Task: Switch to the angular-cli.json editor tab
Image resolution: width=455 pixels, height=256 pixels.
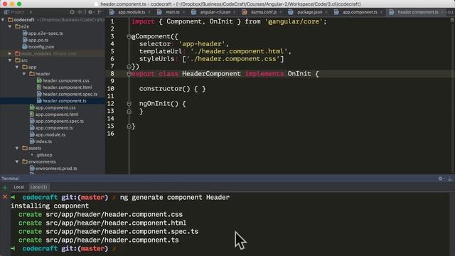Action: click(x=215, y=12)
